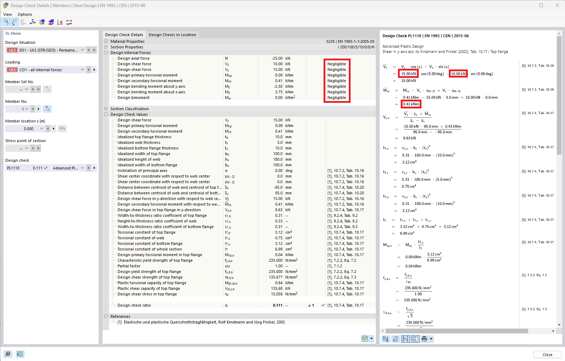This screenshot has width=565, height=361.
Task: Expand Section Properties section
Action: click(106, 47)
